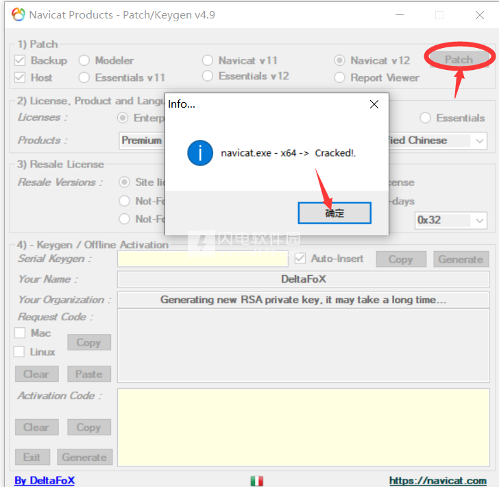The image size is (499, 487).
Task: Click the blue info icon in dialog
Action: click(x=200, y=153)
